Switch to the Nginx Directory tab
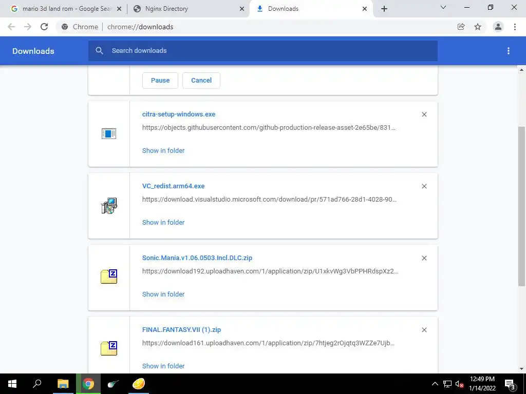526x394 pixels. pos(189,9)
